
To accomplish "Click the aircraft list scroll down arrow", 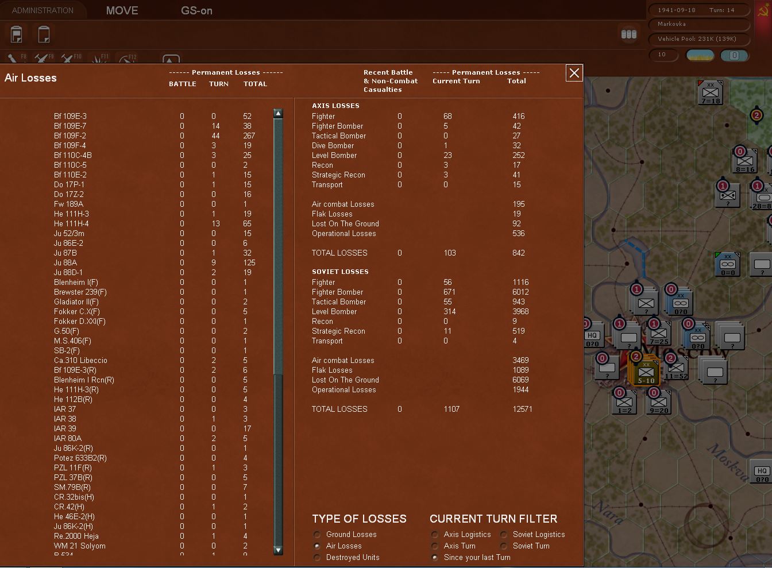I will 278,550.
